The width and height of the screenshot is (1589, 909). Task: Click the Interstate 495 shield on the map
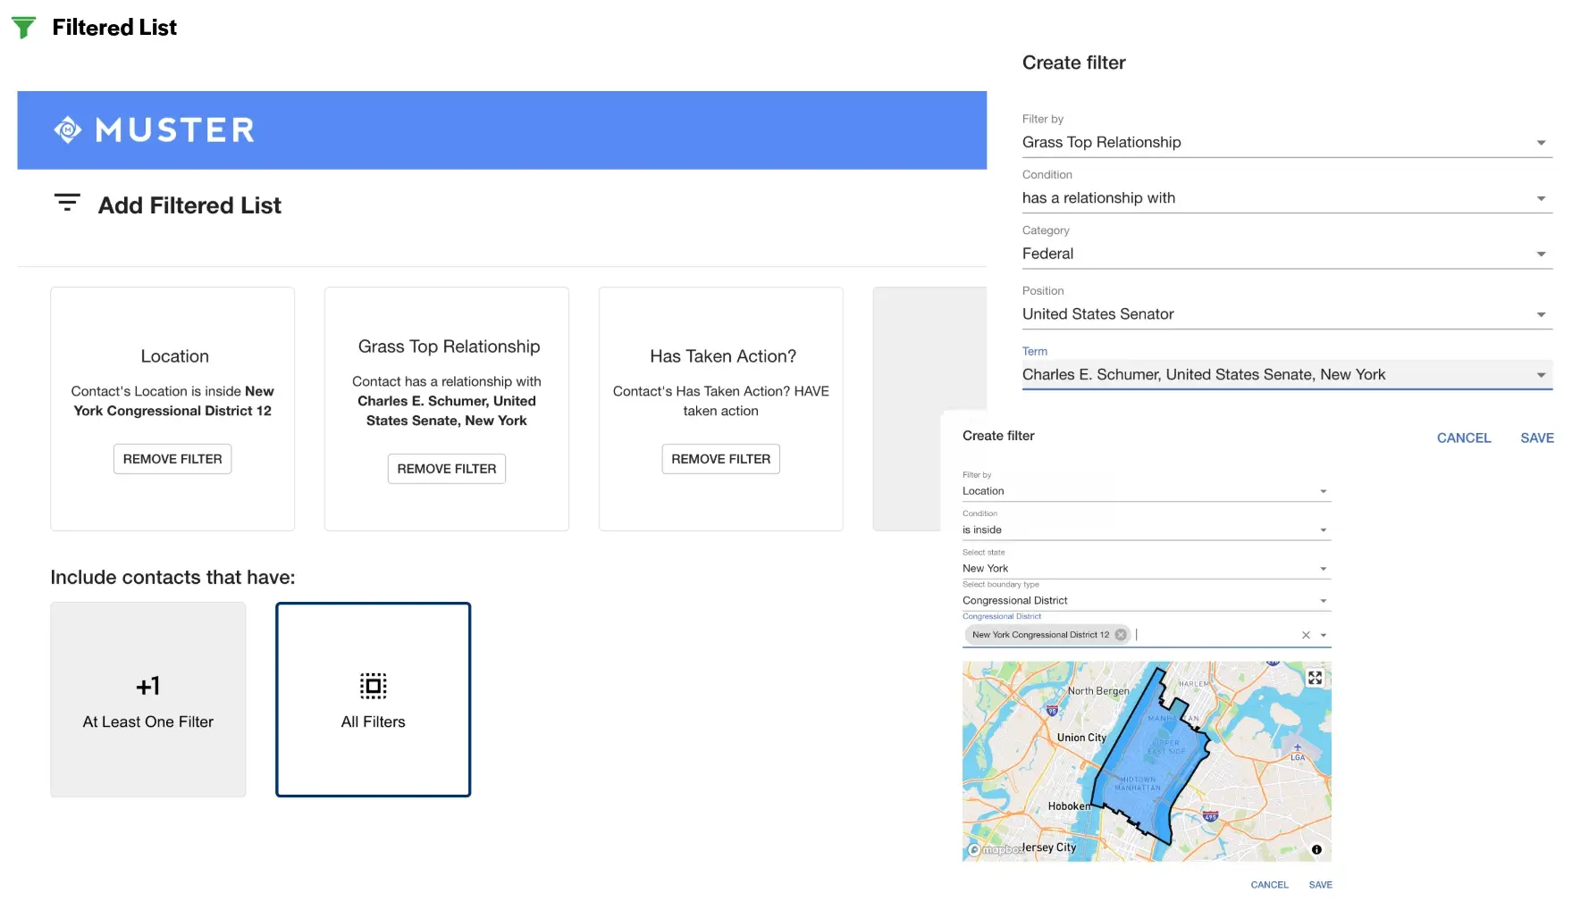pos(1210,816)
